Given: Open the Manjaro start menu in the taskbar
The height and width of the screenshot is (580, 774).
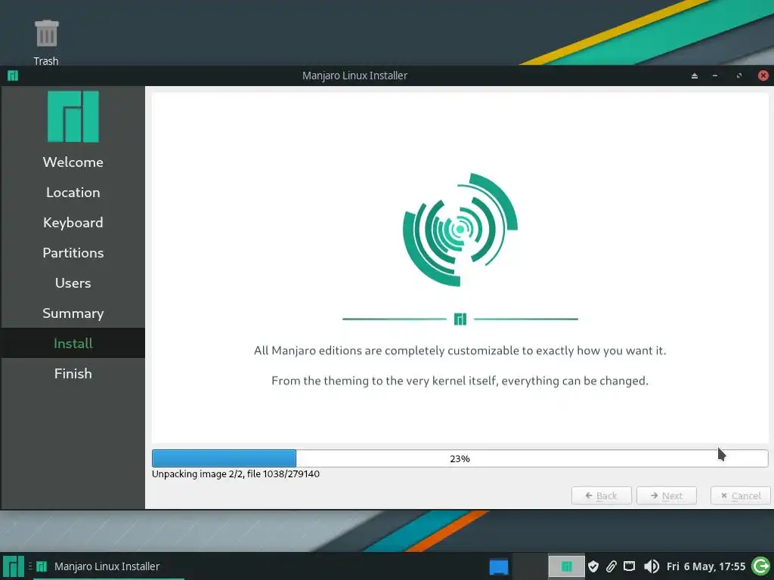Looking at the screenshot, I should (x=13, y=566).
